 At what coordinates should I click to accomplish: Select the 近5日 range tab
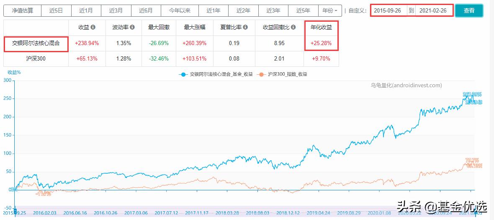(56, 11)
